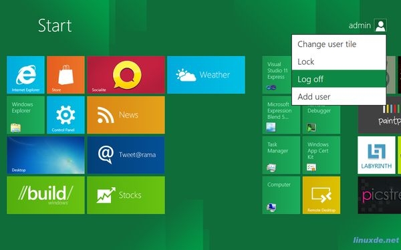Launch Visual Studio 11 Express tile
Image resolution: width=401 pixels, height=250 pixels.
[x=277, y=75]
